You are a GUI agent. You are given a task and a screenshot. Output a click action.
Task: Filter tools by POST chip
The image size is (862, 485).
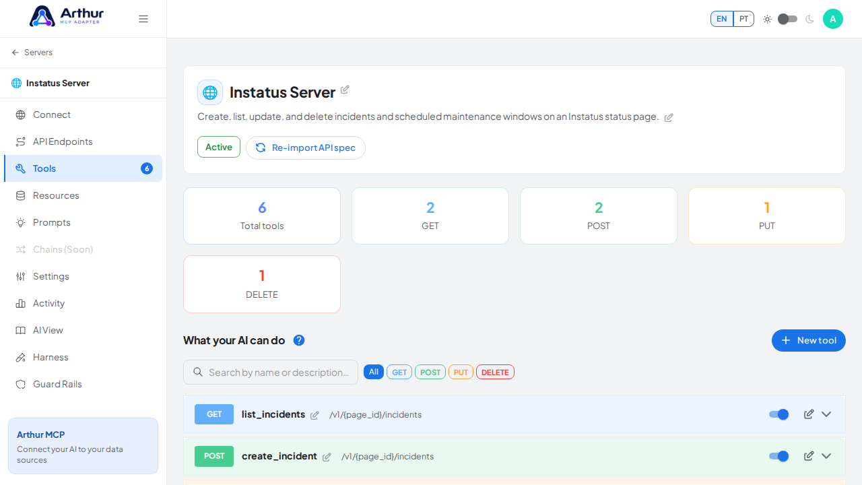(x=430, y=372)
